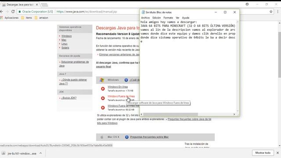Viewport: 281px width, 158px height.
Task: Close the downloads bar
Action: point(277,153)
